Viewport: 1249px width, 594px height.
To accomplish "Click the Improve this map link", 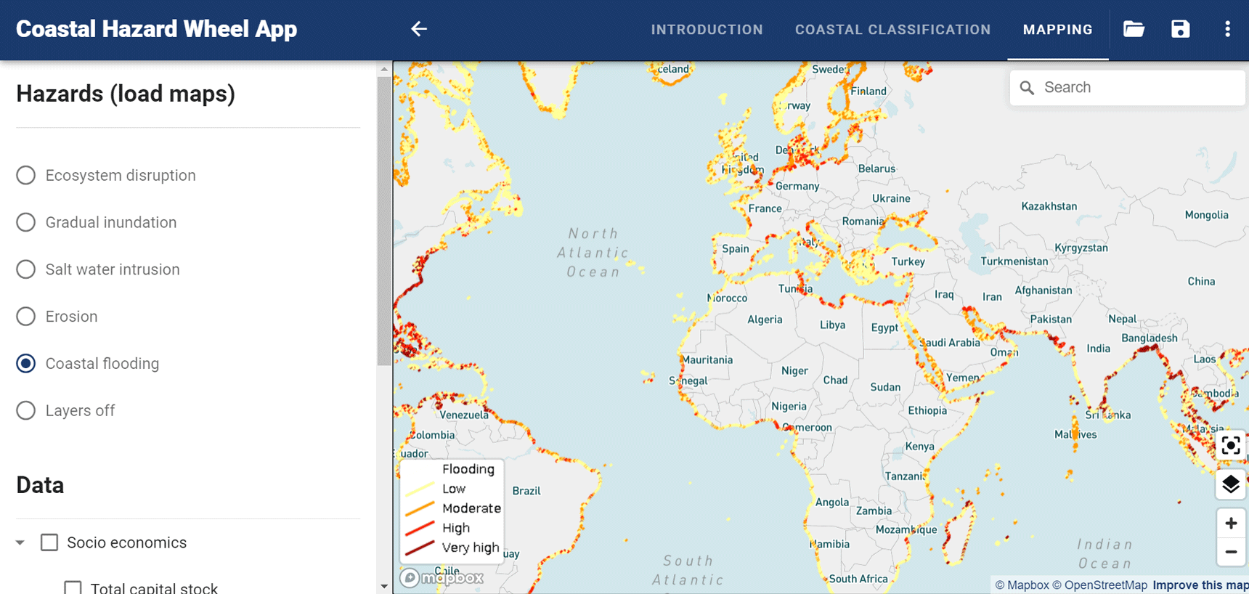I will (1200, 585).
